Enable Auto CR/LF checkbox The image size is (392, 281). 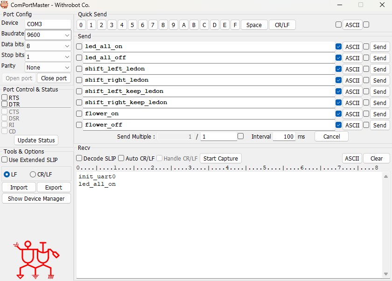tap(121, 158)
